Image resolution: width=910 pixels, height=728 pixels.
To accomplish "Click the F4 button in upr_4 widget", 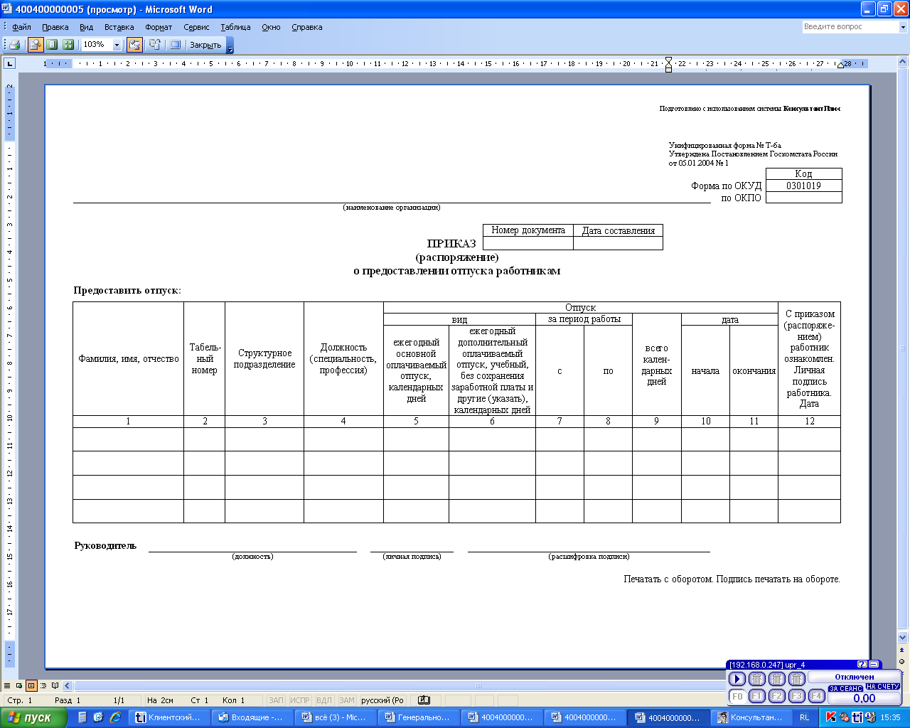I will click(x=817, y=696).
